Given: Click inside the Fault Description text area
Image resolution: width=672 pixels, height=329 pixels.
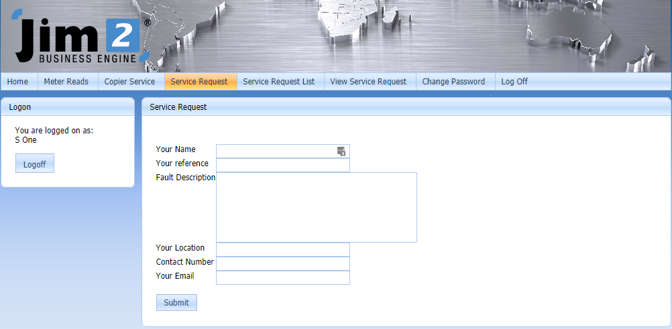Looking at the screenshot, I should pyautogui.click(x=317, y=207).
